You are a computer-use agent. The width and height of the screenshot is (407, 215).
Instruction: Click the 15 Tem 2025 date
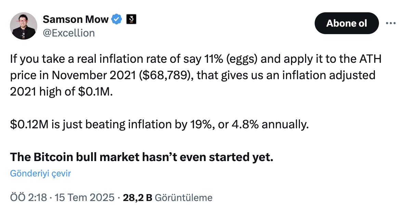84,198
